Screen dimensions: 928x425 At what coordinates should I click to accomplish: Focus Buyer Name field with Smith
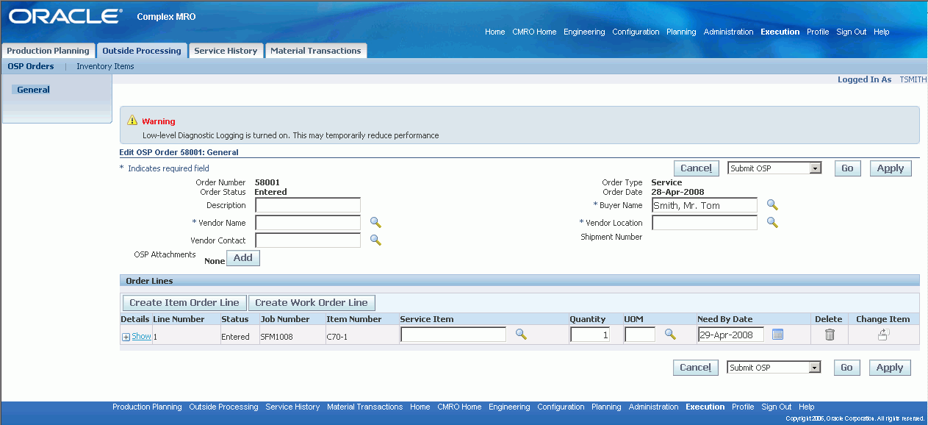click(x=705, y=205)
